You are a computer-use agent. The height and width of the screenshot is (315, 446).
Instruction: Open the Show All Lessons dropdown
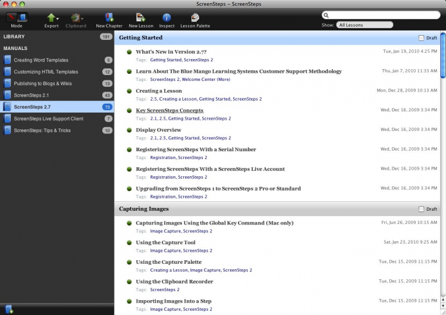tap(365, 25)
